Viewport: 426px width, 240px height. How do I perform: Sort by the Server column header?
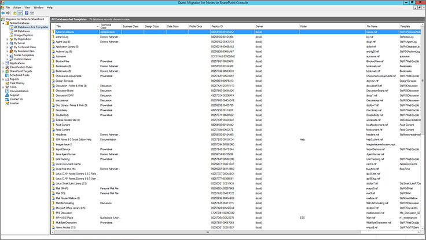277,27
